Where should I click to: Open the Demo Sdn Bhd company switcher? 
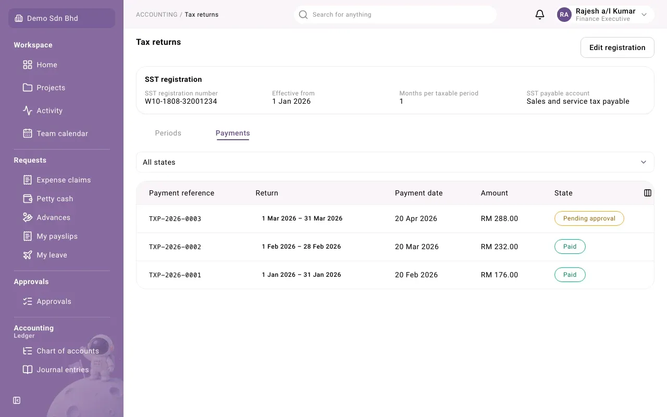[61, 18]
